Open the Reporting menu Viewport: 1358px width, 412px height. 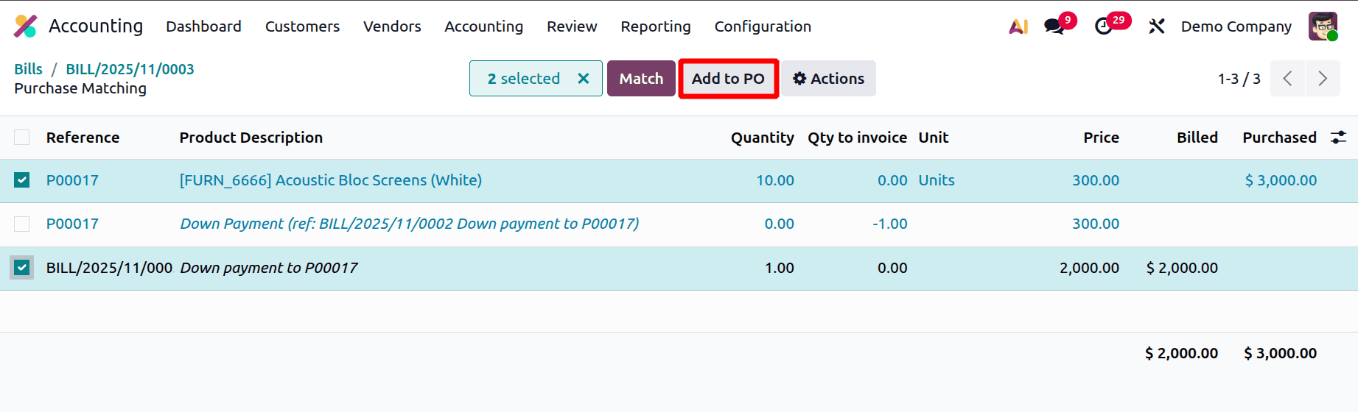point(656,26)
